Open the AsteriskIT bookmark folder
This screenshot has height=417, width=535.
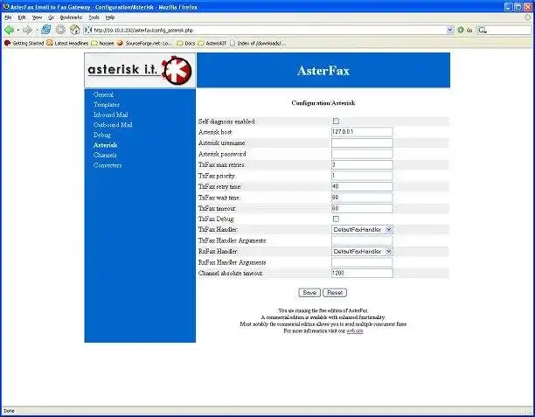pos(212,44)
